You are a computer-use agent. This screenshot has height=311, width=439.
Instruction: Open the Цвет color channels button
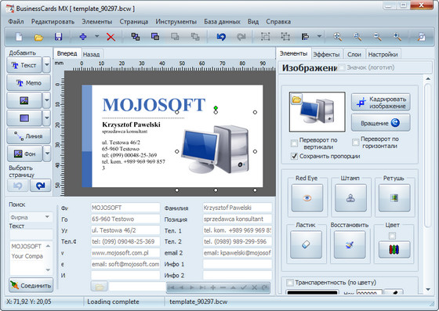pyautogui.click(x=394, y=249)
